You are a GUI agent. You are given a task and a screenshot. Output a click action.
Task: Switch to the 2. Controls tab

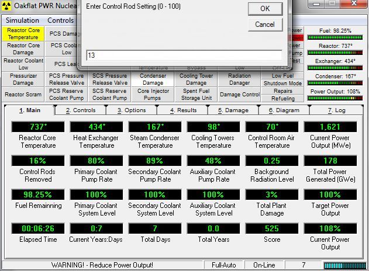pyautogui.click(x=81, y=110)
